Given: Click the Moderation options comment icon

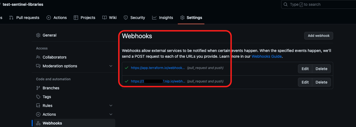Looking at the screenshot, I should (38, 66).
